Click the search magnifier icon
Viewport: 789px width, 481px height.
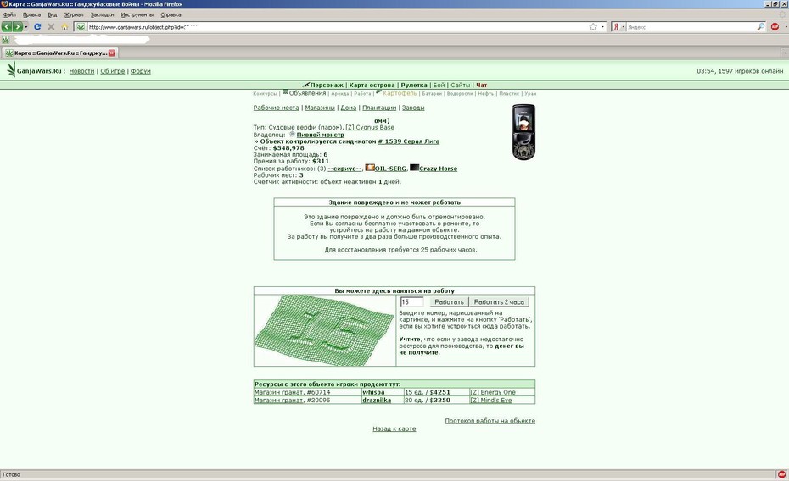[760, 27]
